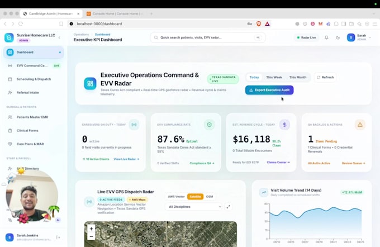Screen dimensions: 380x247
Task: Click the Caregivers On Duty radar icon
Action: (x=134, y=125)
